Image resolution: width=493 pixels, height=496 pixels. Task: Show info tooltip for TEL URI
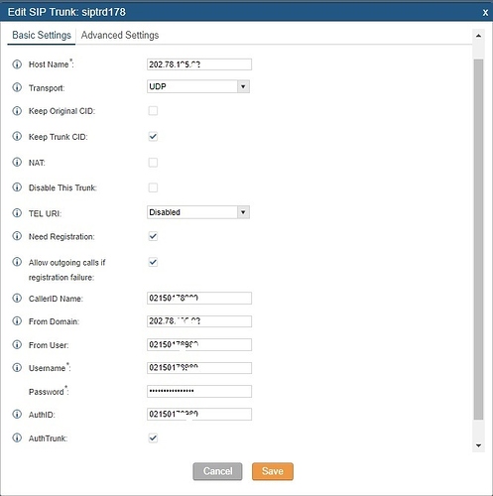point(17,213)
